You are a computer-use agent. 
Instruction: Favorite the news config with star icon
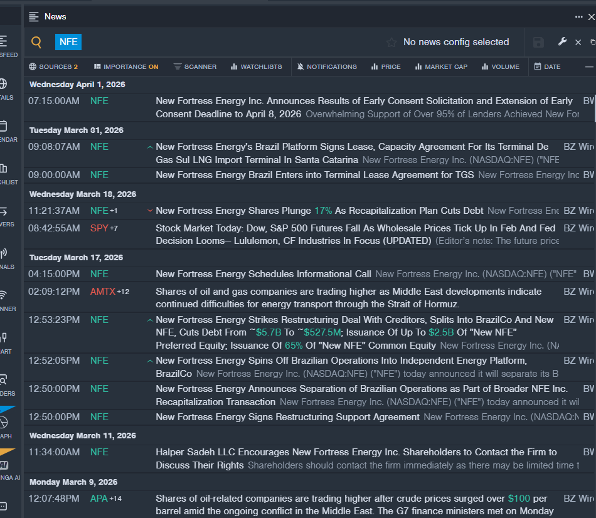[x=391, y=43]
